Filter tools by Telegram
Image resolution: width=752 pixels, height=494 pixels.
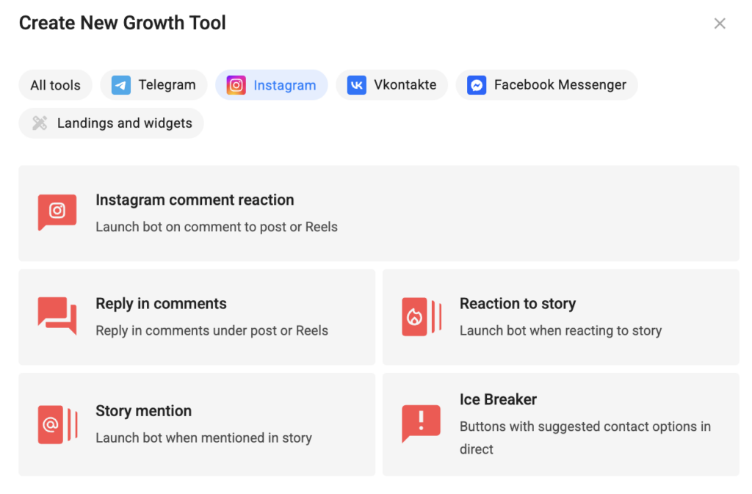(x=153, y=85)
